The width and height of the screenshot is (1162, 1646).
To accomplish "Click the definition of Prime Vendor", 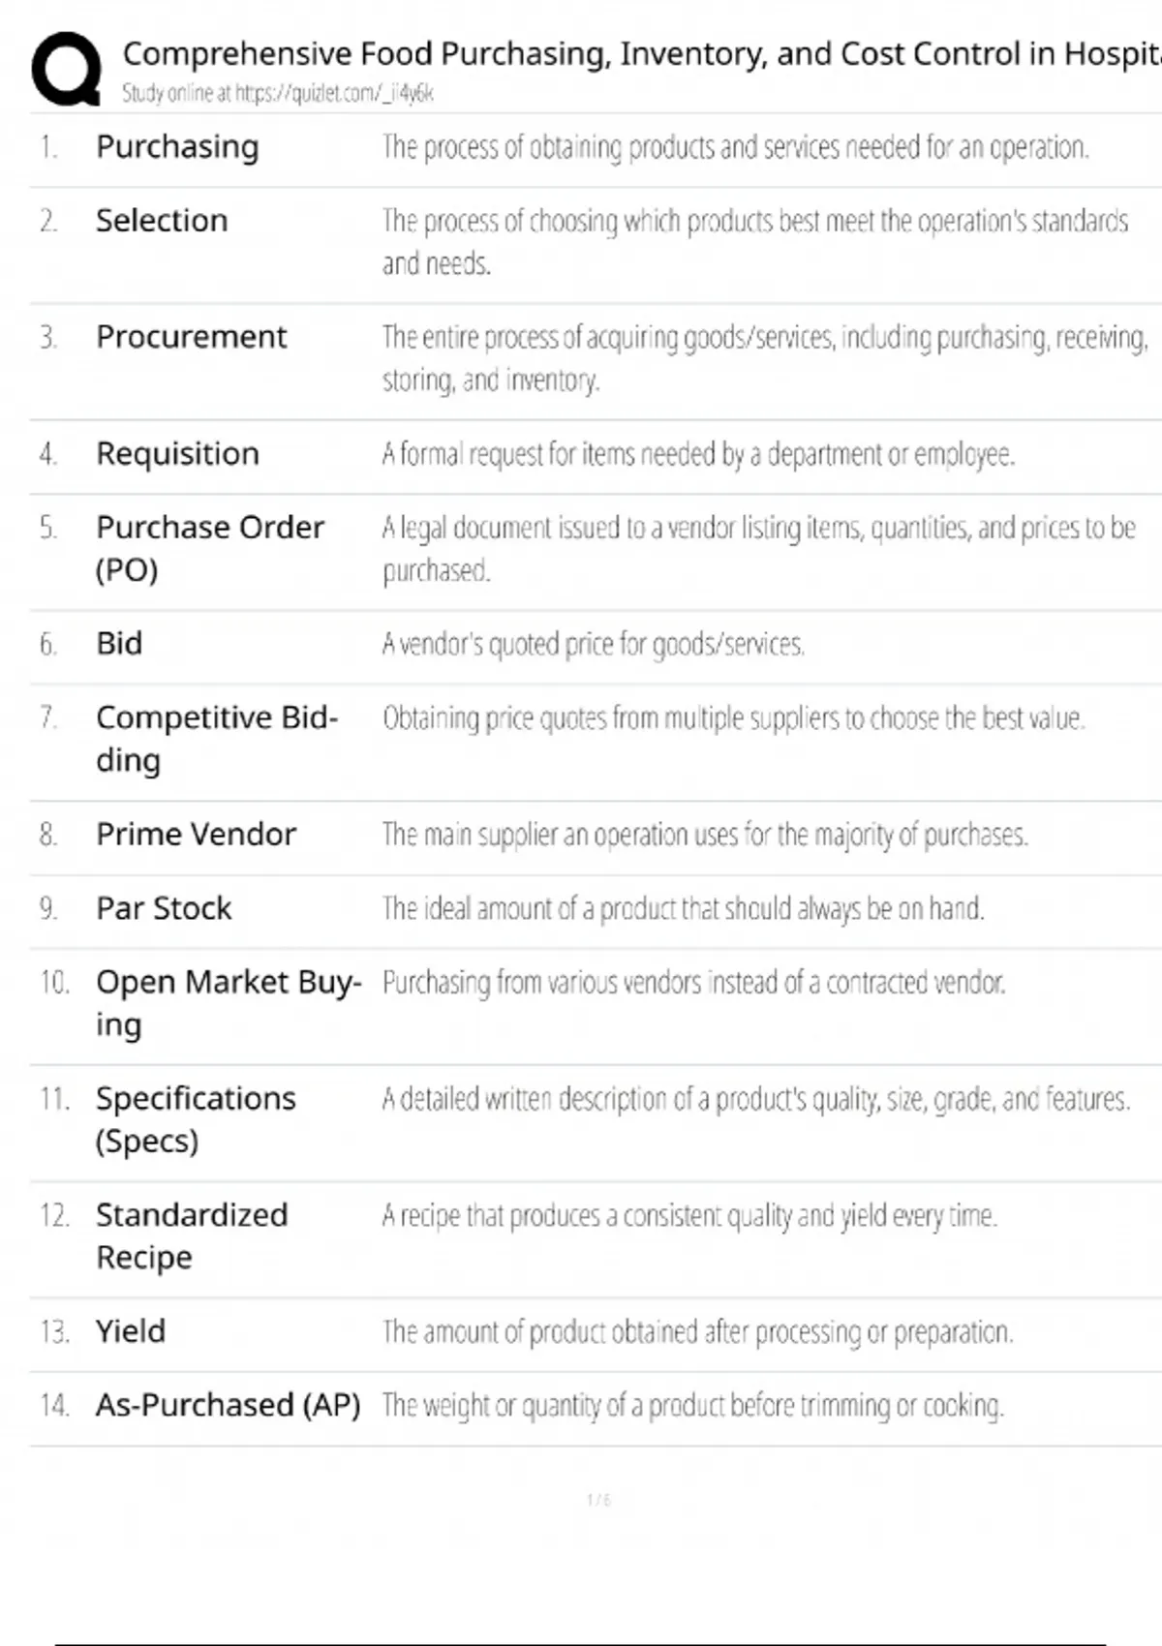I will (x=704, y=835).
